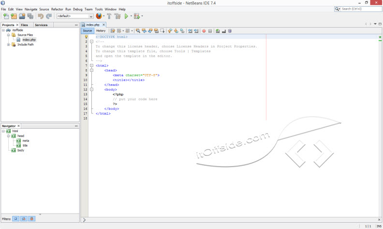The height and width of the screenshot is (229, 383).
Task: Click Find Previous Occurrence icon
Action: 144,31
